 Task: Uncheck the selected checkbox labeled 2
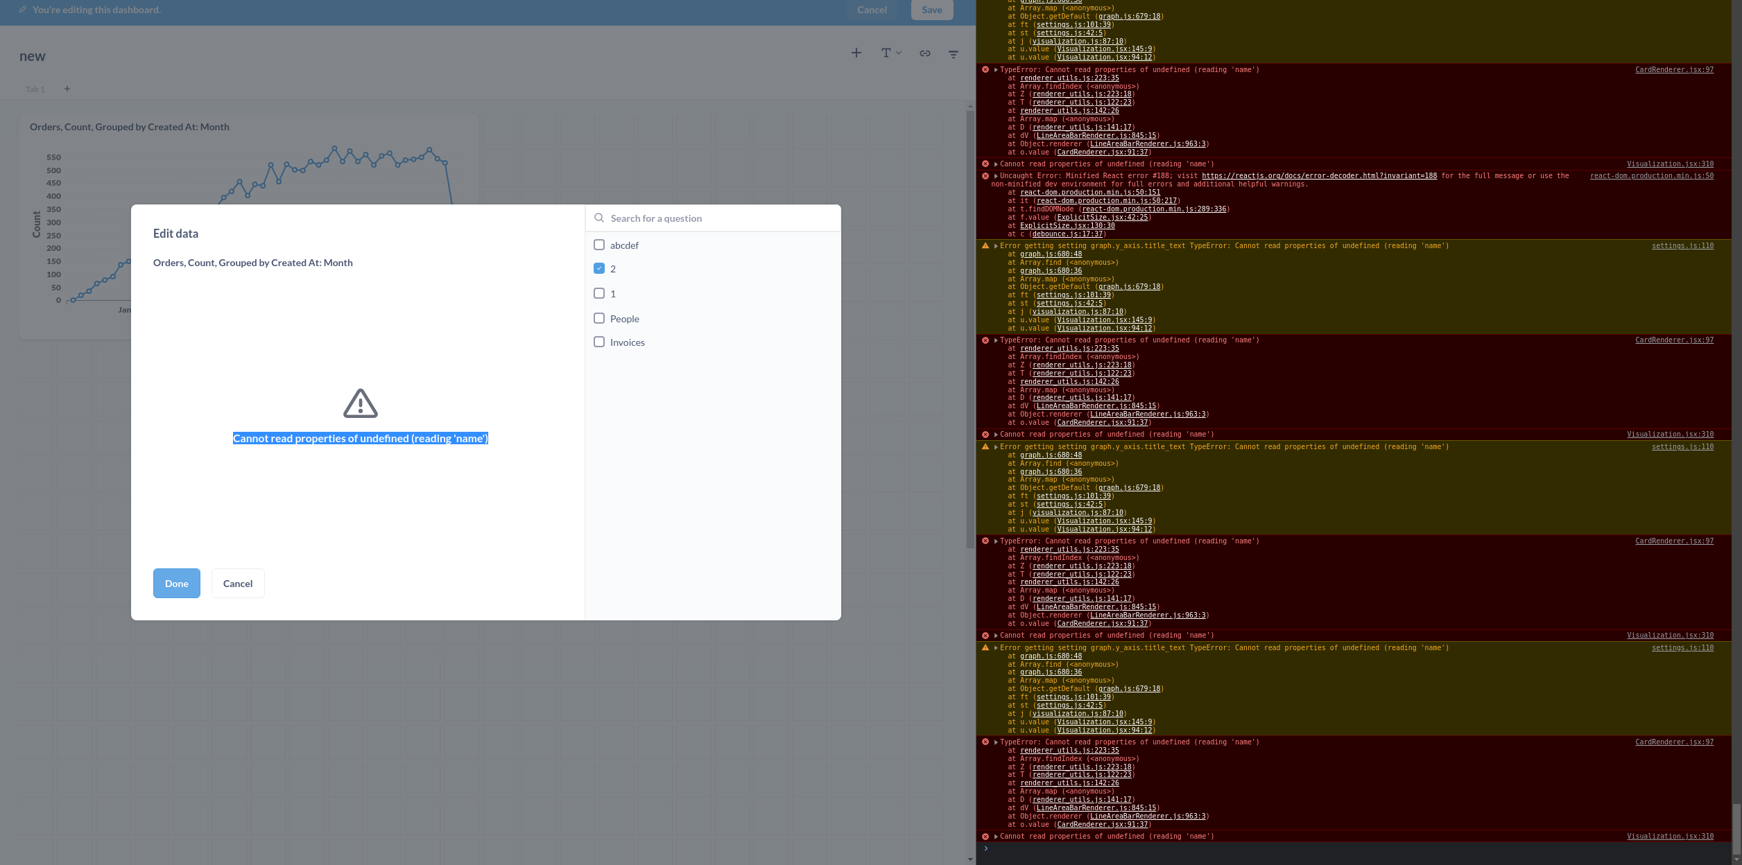point(599,268)
